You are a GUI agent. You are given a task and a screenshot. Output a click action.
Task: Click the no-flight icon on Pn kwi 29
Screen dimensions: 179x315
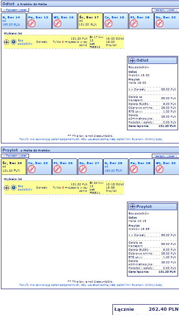(x=134, y=169)
